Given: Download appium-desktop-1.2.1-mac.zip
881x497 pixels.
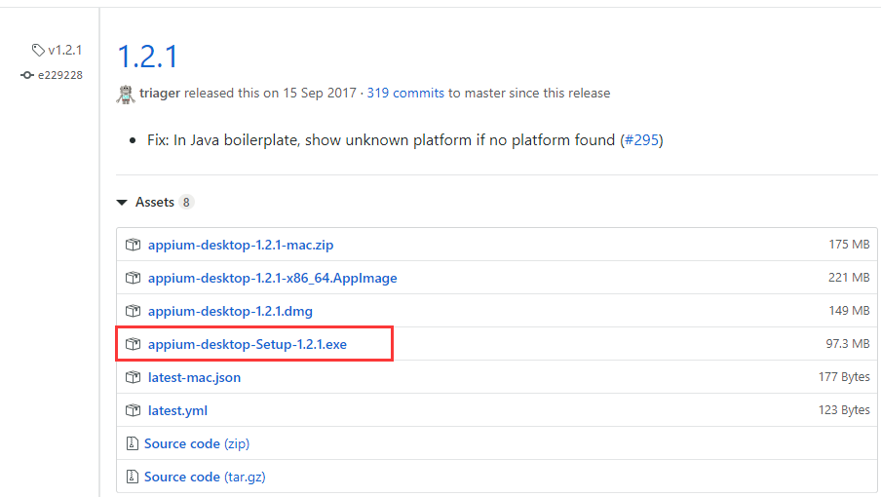Looking at the screenshot, I should 241,245.
